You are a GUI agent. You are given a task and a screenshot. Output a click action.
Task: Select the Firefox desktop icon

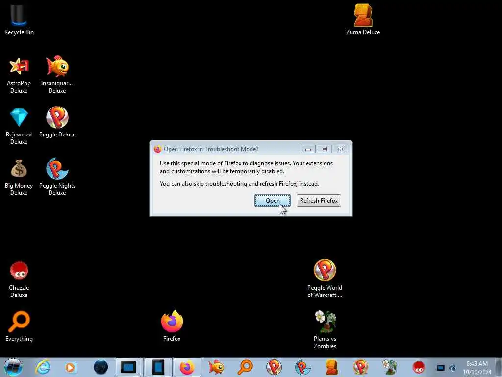click(x=172, y=326)
